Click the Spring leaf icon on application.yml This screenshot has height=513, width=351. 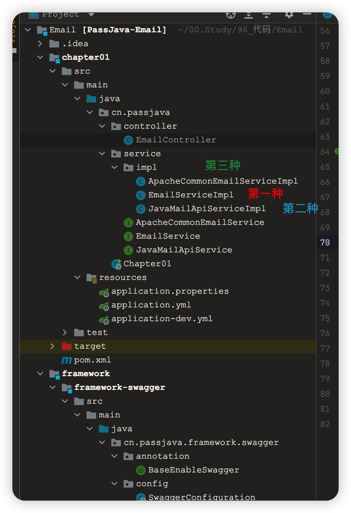pyautogui.click(x=104, y=305)
